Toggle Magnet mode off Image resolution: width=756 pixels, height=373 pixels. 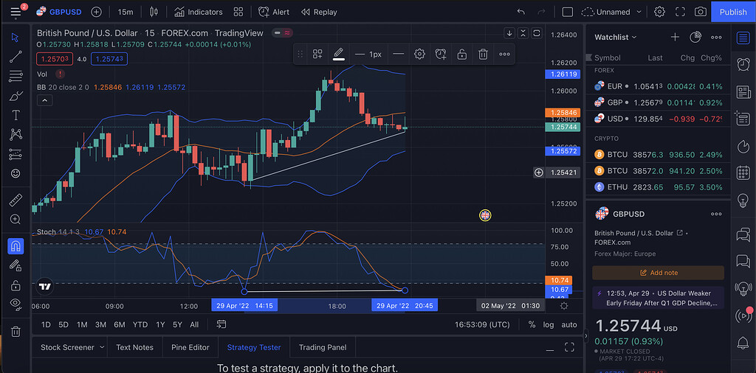(16, 246)
